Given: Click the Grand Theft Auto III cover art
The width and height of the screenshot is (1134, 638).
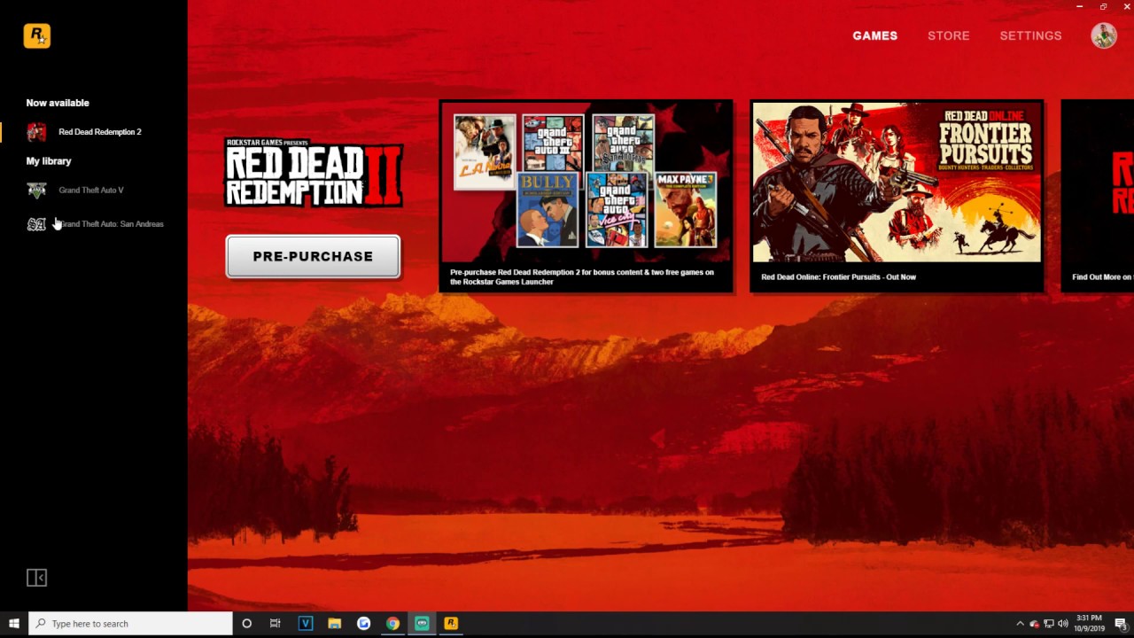Looking at the screenshot, I should [x=553, y=143].
